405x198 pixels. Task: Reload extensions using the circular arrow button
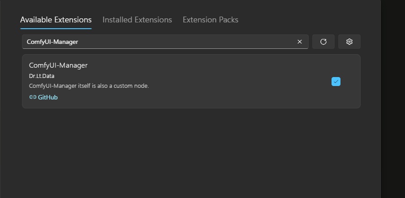323,42
